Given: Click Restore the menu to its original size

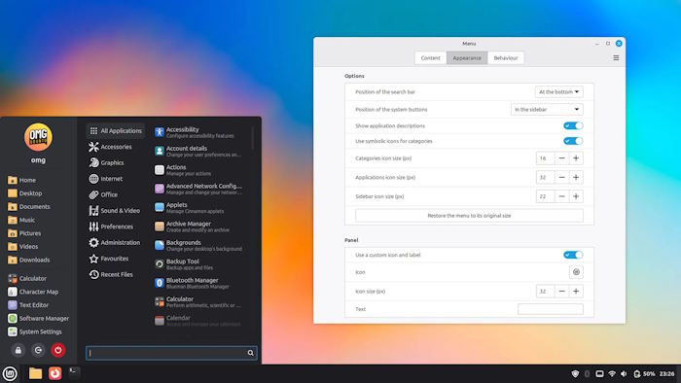Looking at the screenshot, I should pos(469,216).
